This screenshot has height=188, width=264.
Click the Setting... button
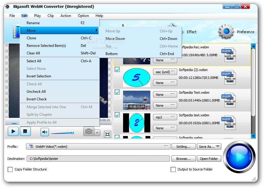point(184,146)
